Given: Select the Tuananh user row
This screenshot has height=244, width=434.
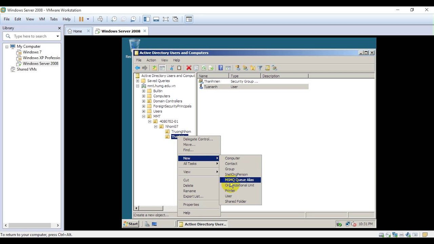Looking at the screenshot, I should (253, 87).
